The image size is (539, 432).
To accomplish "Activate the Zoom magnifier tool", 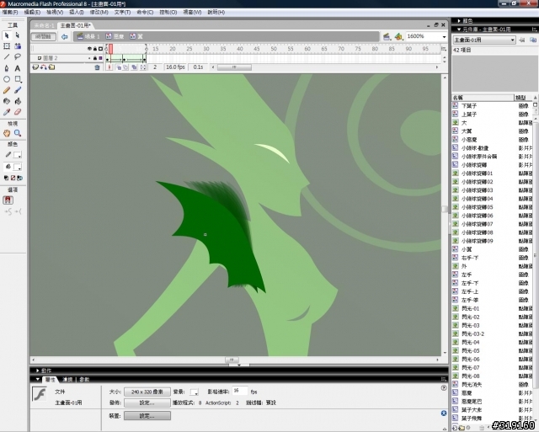I will [18, 133].
